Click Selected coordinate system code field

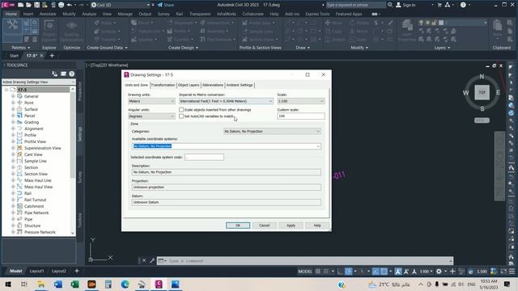tap(204, 158)
